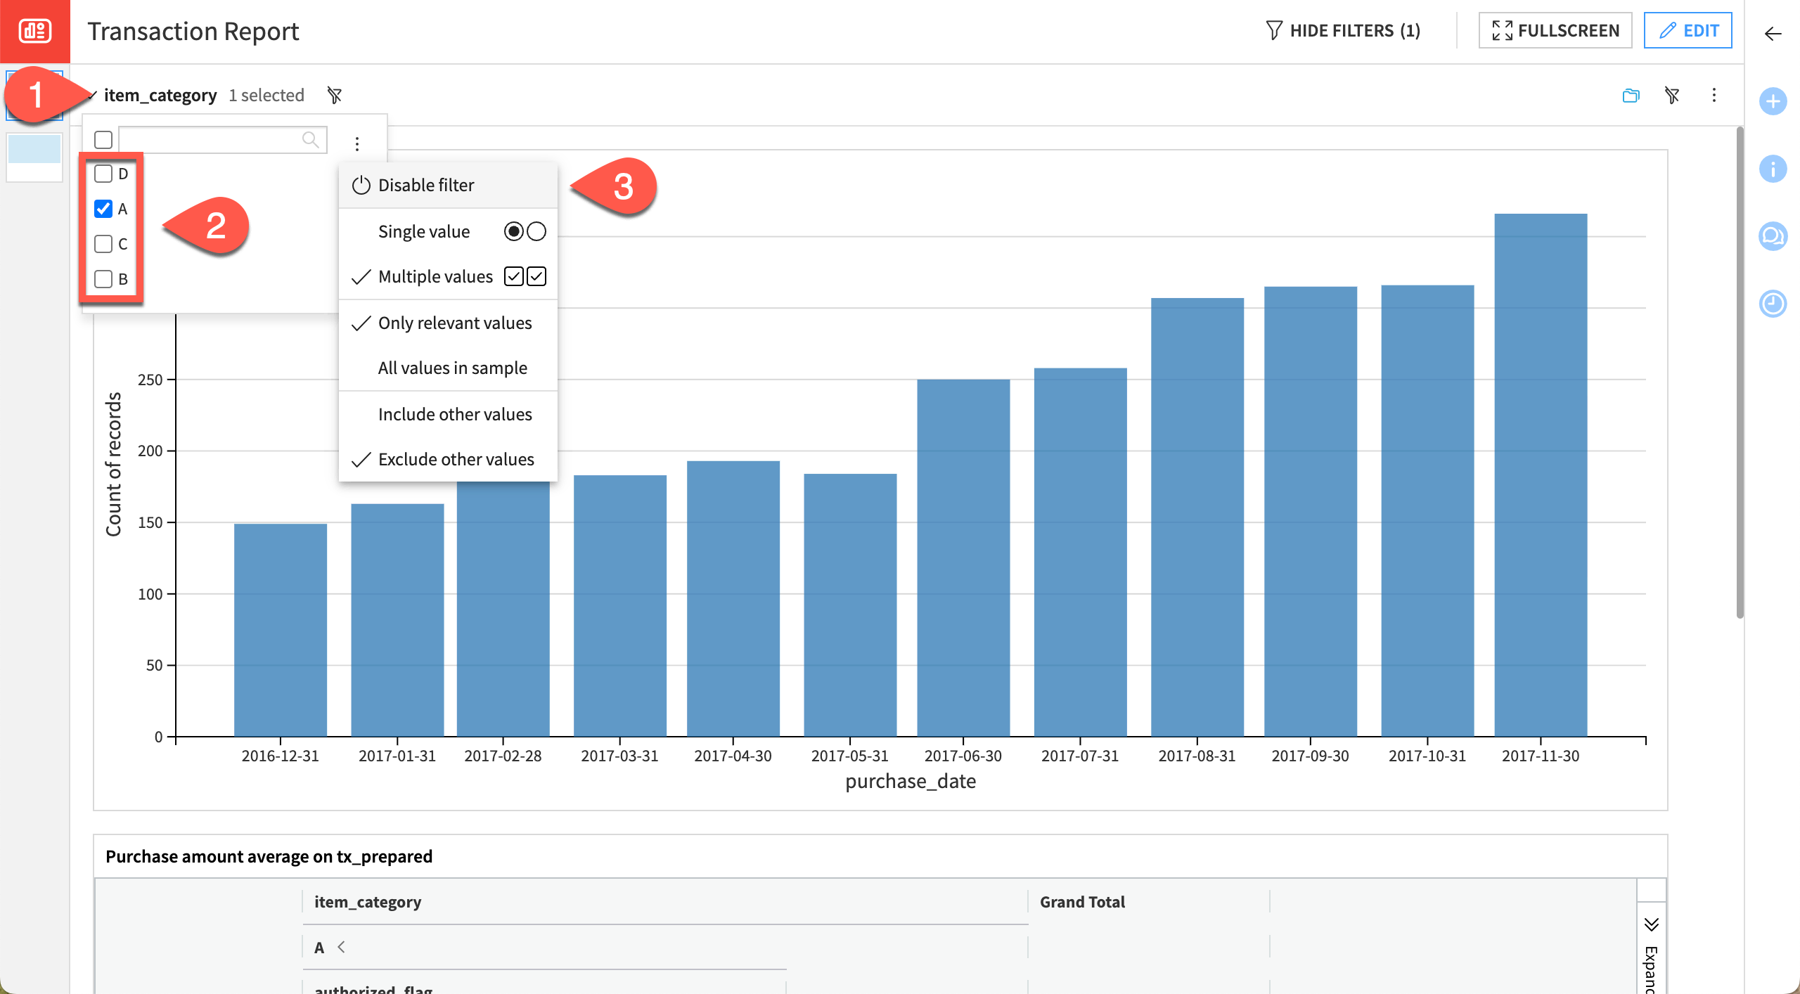Click the 'Count of records' axis label
Viewport: 1800px width, 994px height.
pos(113,464)
